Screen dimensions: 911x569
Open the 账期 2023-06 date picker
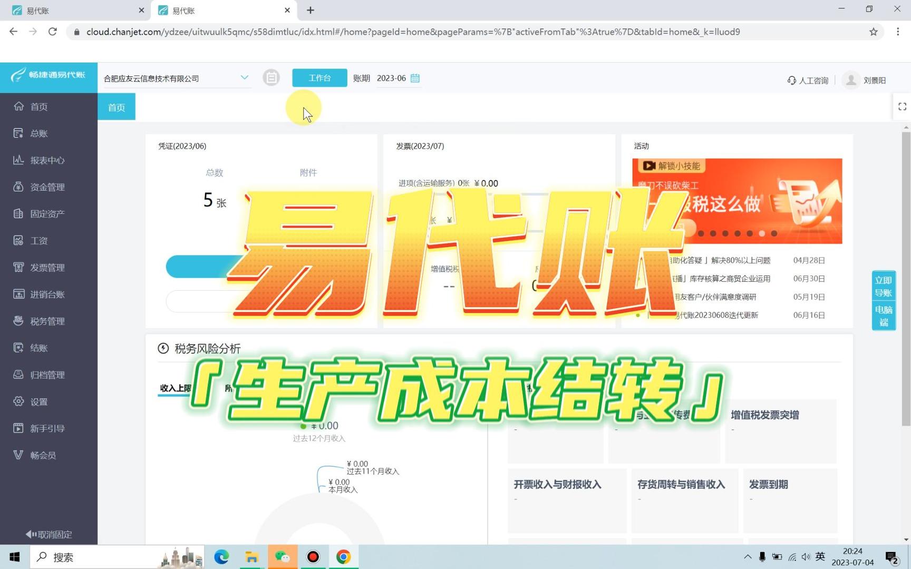(x=415, y=78)
